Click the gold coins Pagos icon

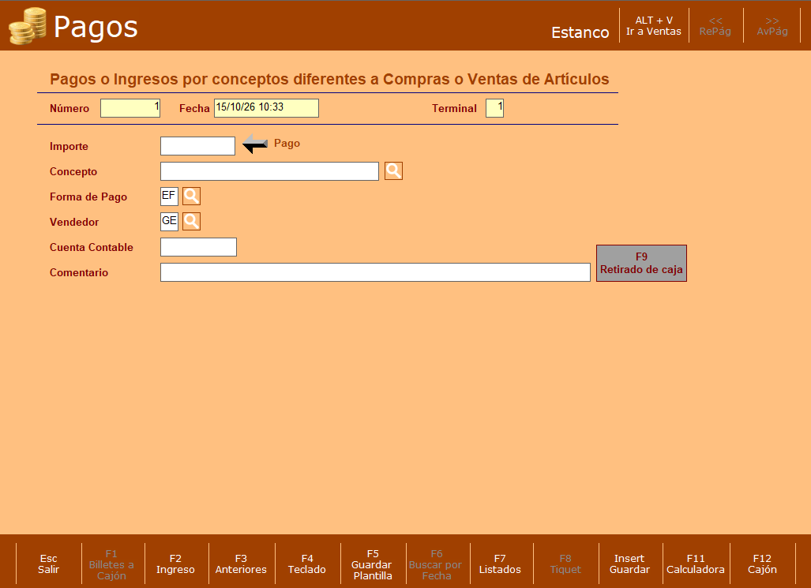(x=28, y=26)
